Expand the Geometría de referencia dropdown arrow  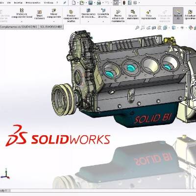click(x=103, y=22)
